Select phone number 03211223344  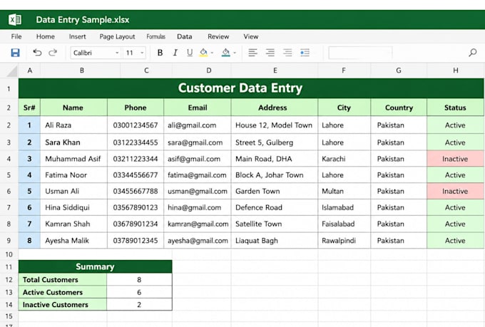(x=136, y=159)
